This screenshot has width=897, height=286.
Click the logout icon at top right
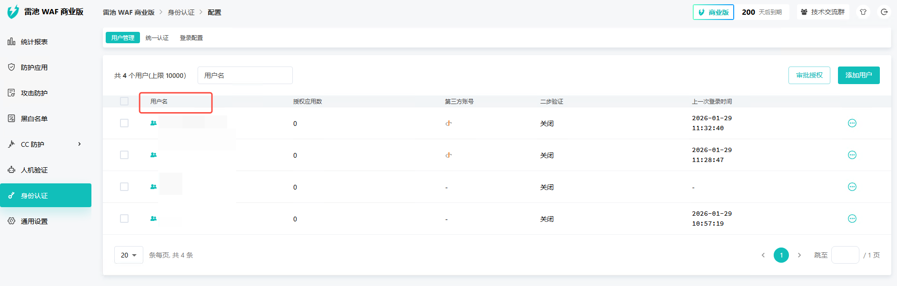tap(884, 12)
